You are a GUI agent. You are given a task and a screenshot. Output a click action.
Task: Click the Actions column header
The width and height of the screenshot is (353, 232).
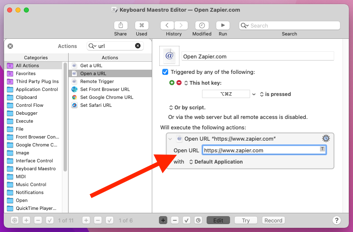point(110,58)
